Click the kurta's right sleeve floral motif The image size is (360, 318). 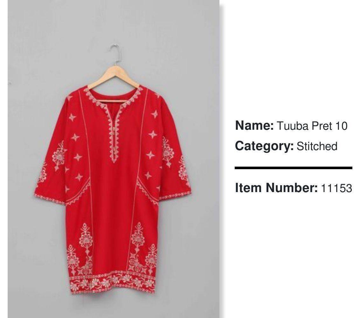(168, 152)
